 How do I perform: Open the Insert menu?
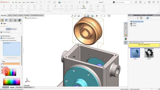point(23,2)
